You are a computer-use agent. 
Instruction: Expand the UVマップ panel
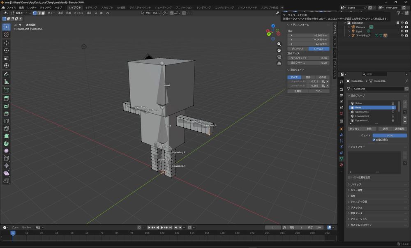click(x=356, y=184)
